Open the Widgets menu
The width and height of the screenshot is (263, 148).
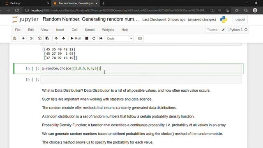click(x=108, y=30)
